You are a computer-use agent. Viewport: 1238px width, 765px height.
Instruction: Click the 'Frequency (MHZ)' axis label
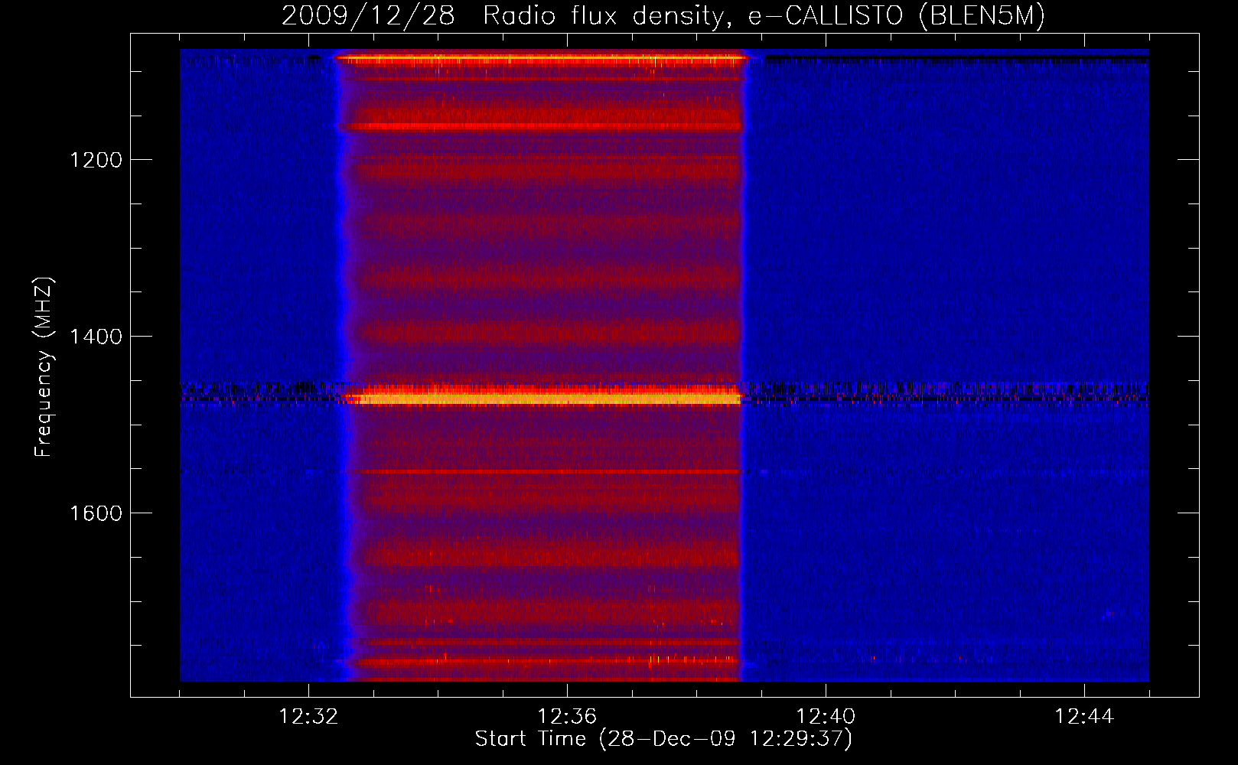pos(44,367)
